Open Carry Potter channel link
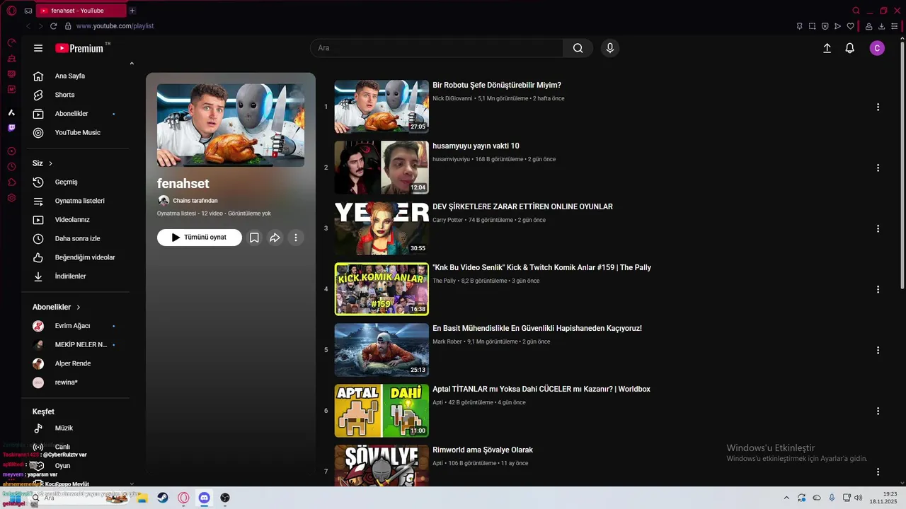Screen dimensions: 906x509 (x=447, y=220)
